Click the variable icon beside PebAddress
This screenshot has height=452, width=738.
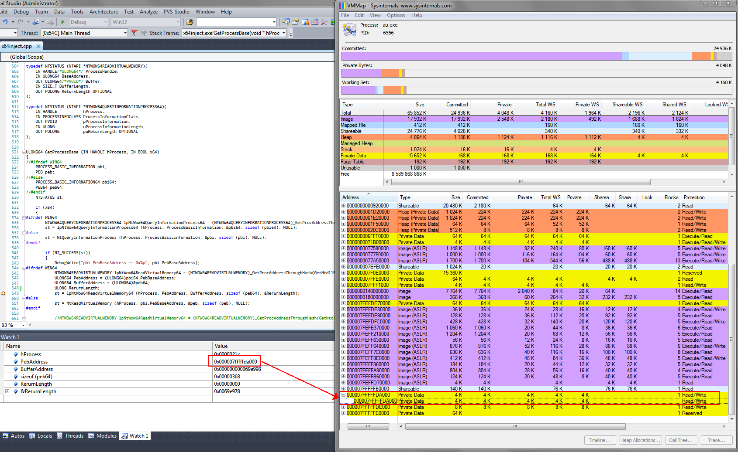tap(16, 362)
